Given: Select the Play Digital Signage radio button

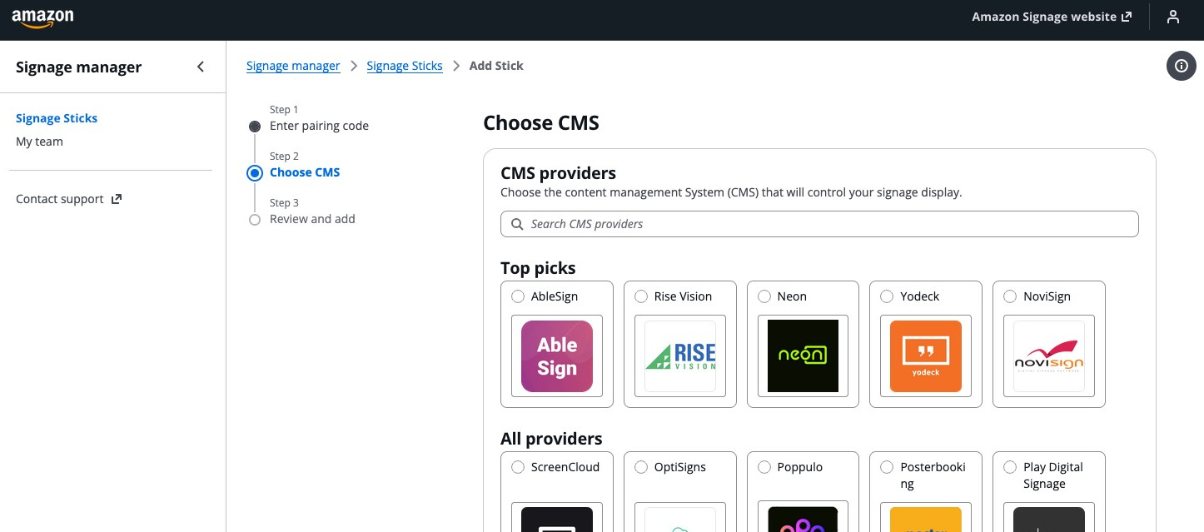Looking at the screenshot, I should coord(1010,467).
